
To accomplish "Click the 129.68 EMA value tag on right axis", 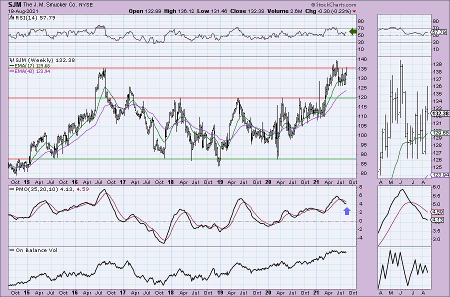I will coord(440,132).
